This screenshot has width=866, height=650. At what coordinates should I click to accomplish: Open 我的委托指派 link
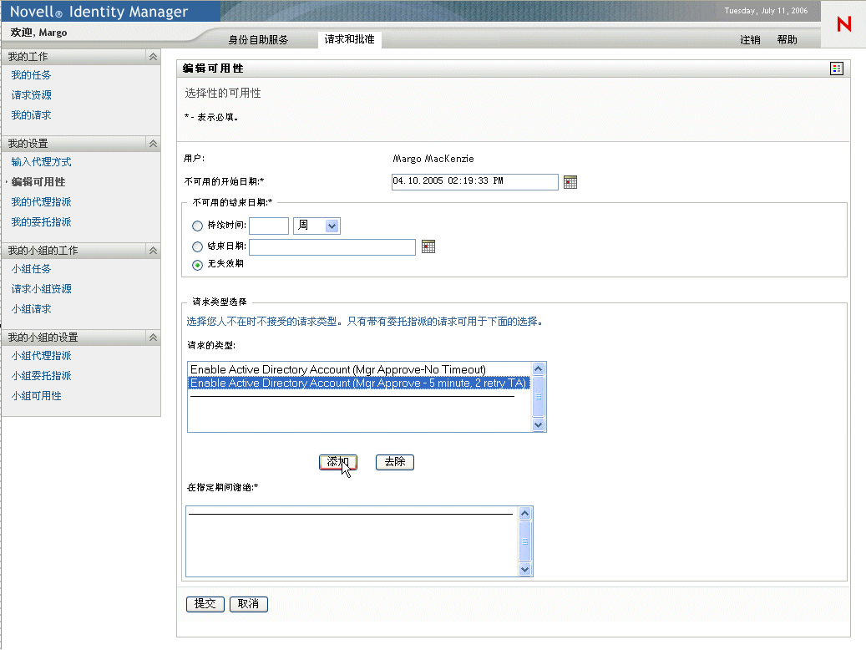[x=42, y=222]
